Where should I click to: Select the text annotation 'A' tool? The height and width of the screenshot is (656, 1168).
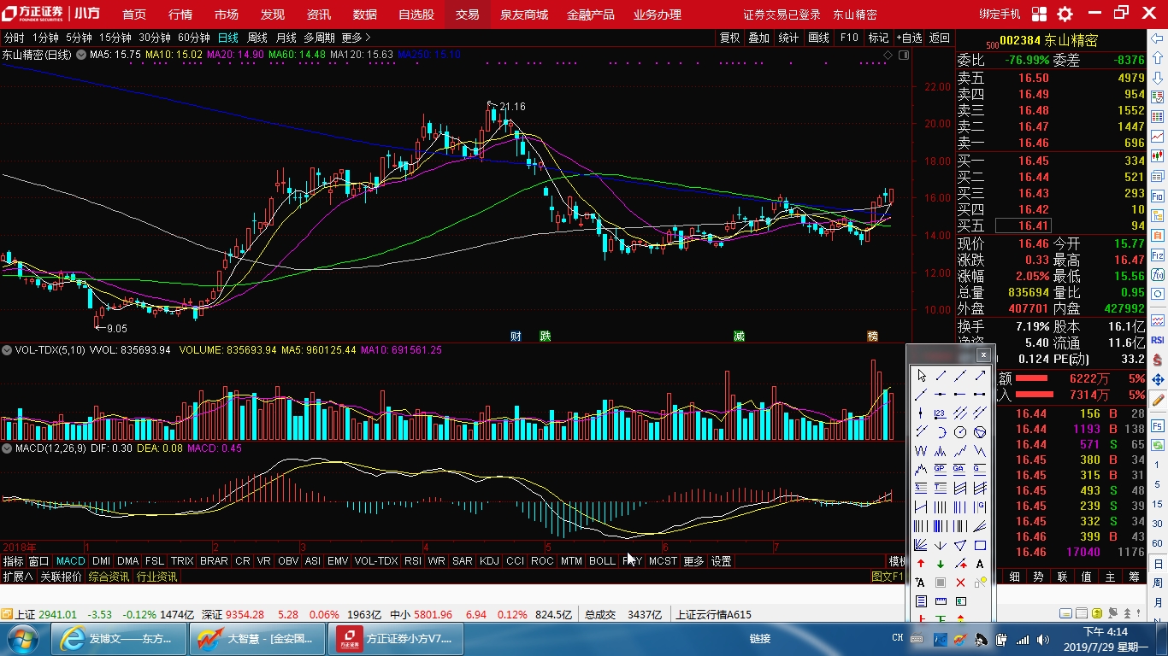[x=980, y=563]
